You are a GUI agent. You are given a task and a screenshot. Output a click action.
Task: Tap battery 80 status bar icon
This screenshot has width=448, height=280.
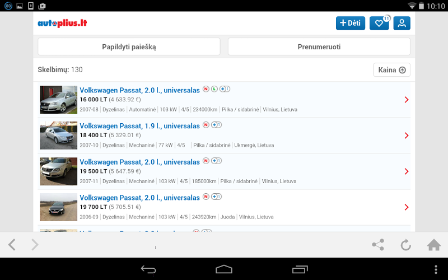point(8,6)
